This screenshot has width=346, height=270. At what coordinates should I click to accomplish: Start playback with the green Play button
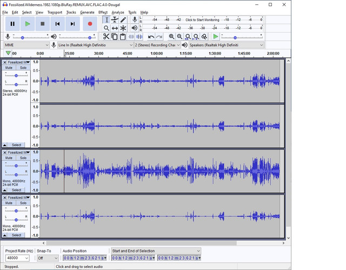28,24
